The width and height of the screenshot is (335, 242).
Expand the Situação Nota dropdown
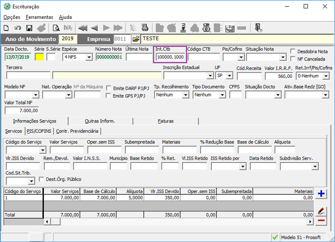click(283, 57)
